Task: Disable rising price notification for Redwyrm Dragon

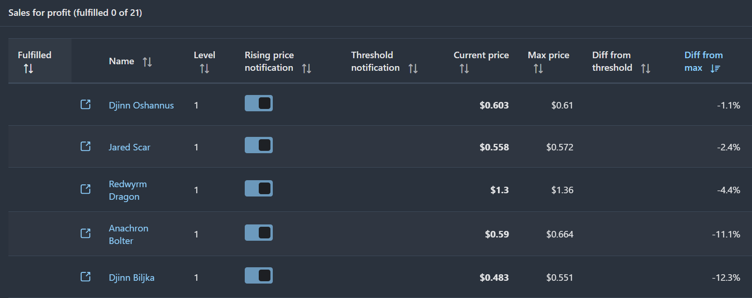Action: coord(259,189)
